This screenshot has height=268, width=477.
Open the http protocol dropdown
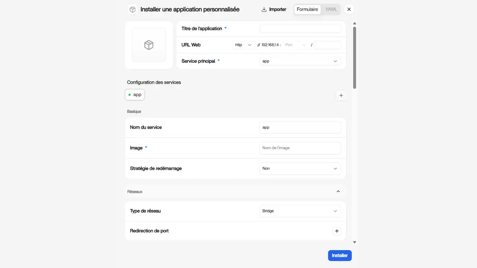[243, 45]
